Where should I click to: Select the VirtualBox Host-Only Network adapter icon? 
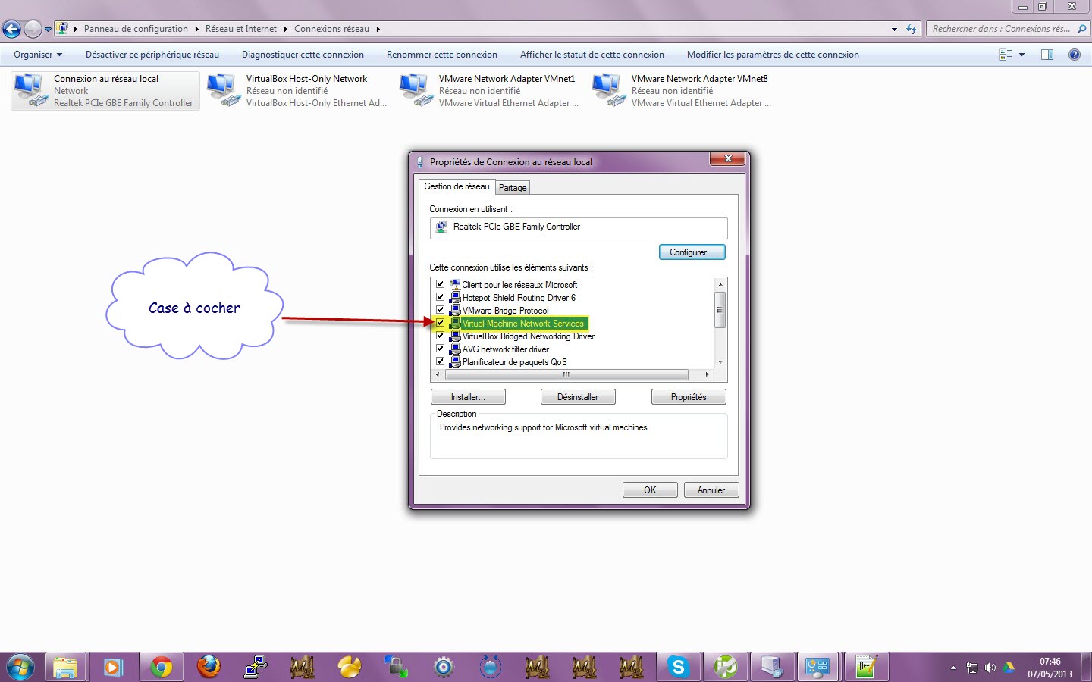pyautogui.click(x=224, y=90)
